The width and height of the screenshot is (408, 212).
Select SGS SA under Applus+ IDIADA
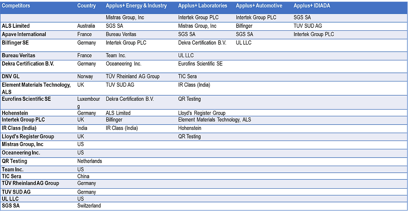302,17
